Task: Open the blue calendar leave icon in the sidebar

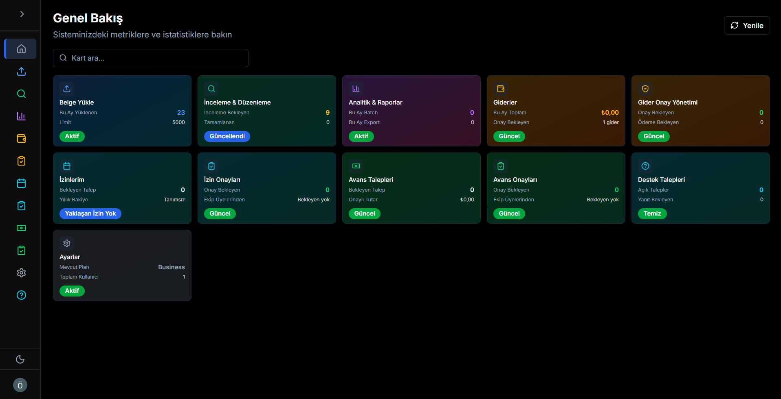Action: coord(21,183)
